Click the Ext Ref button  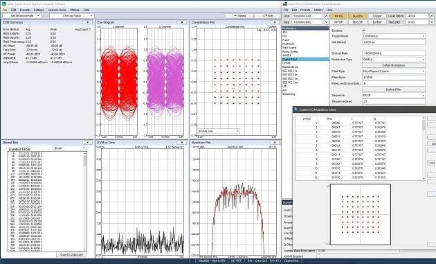tap(377, 22)
